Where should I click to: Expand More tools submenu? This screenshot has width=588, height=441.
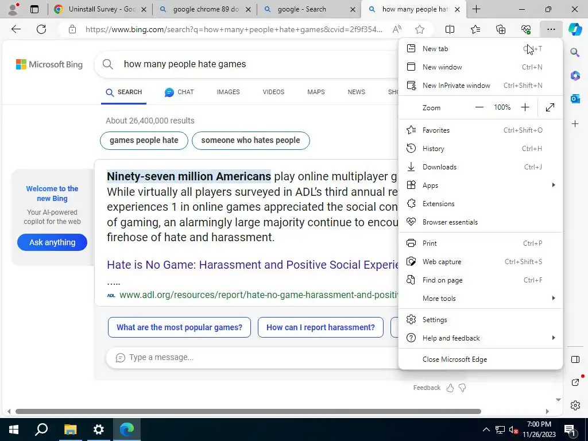481,299
